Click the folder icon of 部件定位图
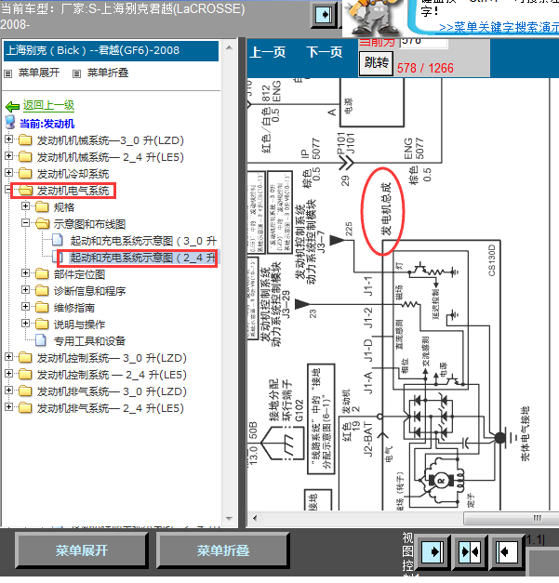Viewport: 559px width, 583px height. click(43, 274)
